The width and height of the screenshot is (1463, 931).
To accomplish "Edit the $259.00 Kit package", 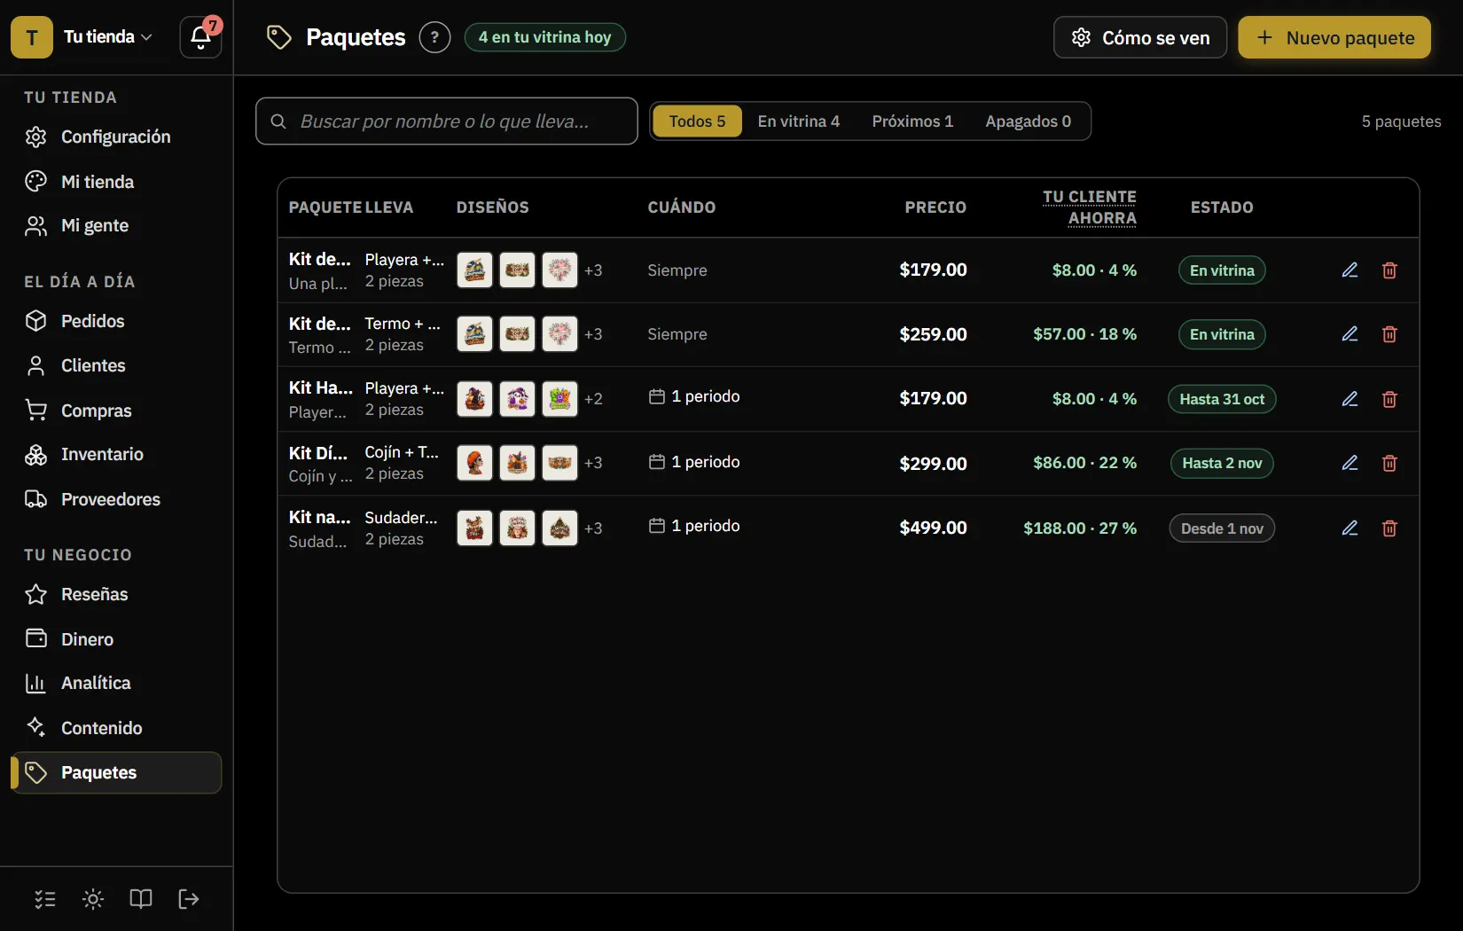I will (x=1350, y=334).
